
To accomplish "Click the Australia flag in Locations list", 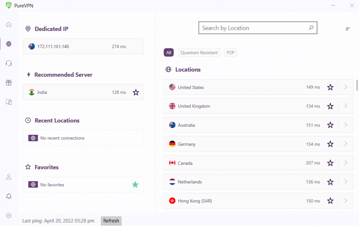I will 172,125.
